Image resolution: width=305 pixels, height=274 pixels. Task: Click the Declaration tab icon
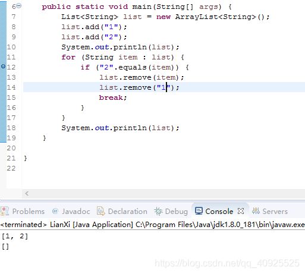[x=100, y=211]
